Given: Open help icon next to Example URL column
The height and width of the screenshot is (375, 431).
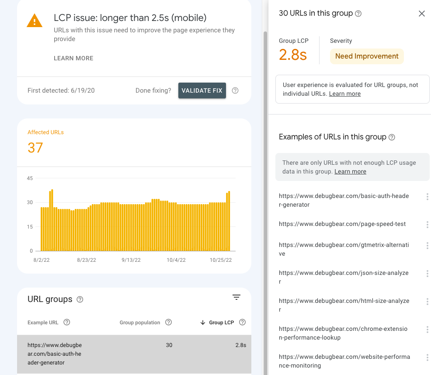Looking at the screenshot, I should coord(67,322).
